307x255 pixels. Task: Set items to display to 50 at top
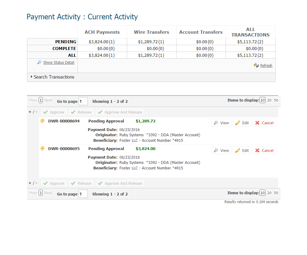pyautogui.click(x=276, y=100)
